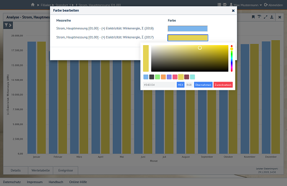Click the fullscreen expand arrows icon
Screen dimensions: 287x186
[265, 17]
